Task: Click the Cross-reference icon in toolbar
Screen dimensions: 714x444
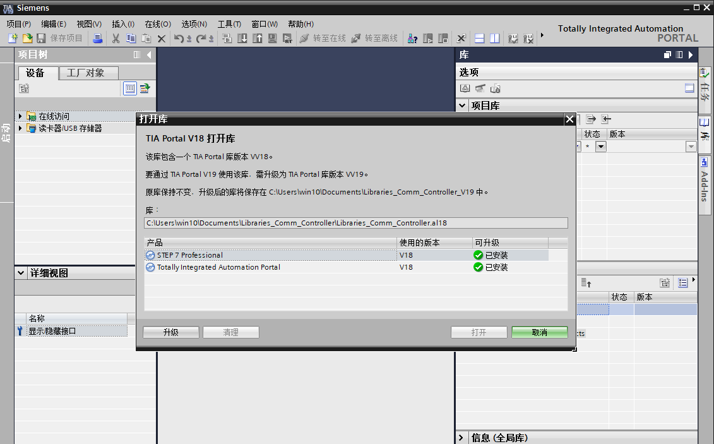Action: click(x=461, y=39)
